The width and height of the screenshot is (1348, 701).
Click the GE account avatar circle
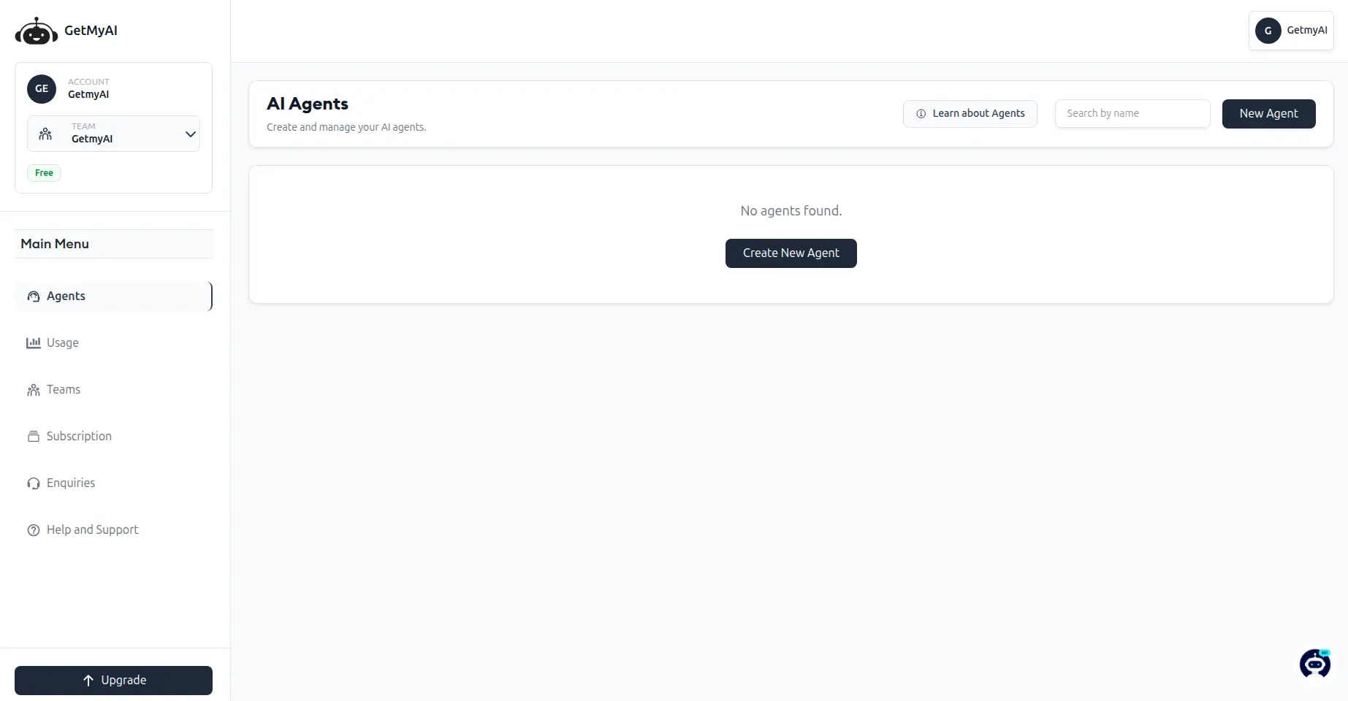42,89
